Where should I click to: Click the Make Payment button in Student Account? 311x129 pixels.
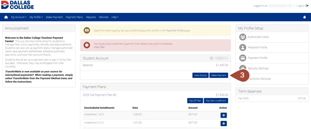(219, 75)
